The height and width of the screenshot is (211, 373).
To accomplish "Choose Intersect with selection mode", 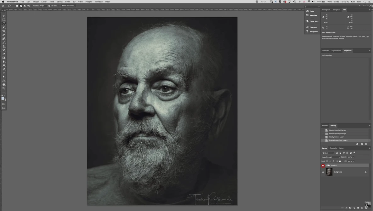I will [28, 6].
